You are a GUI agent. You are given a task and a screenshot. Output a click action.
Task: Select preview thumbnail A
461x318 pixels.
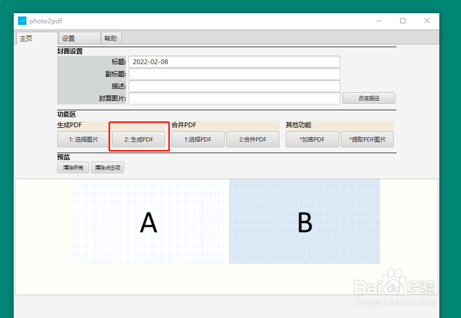tap(149, 222)
